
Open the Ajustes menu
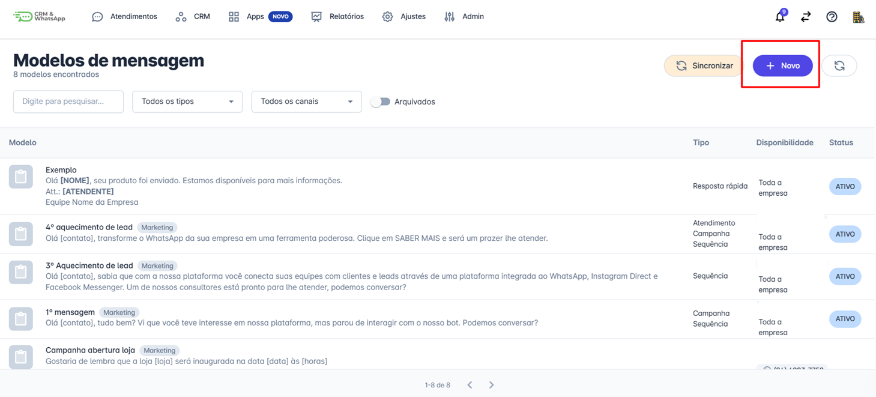tap(404, 17)
